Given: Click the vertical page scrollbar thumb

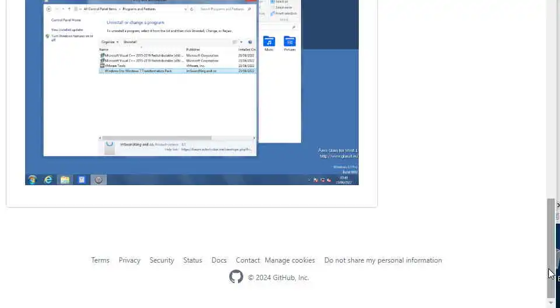Looking at the screenshot, I should pyautogui.click(x=551, y=248).
